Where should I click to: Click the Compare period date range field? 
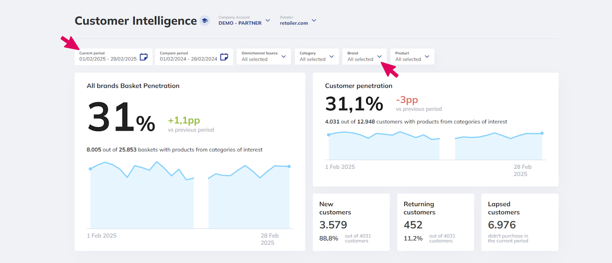tap(188, 59)
